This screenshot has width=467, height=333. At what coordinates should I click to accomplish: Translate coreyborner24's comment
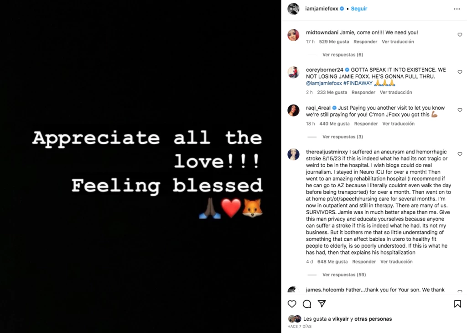396,92
